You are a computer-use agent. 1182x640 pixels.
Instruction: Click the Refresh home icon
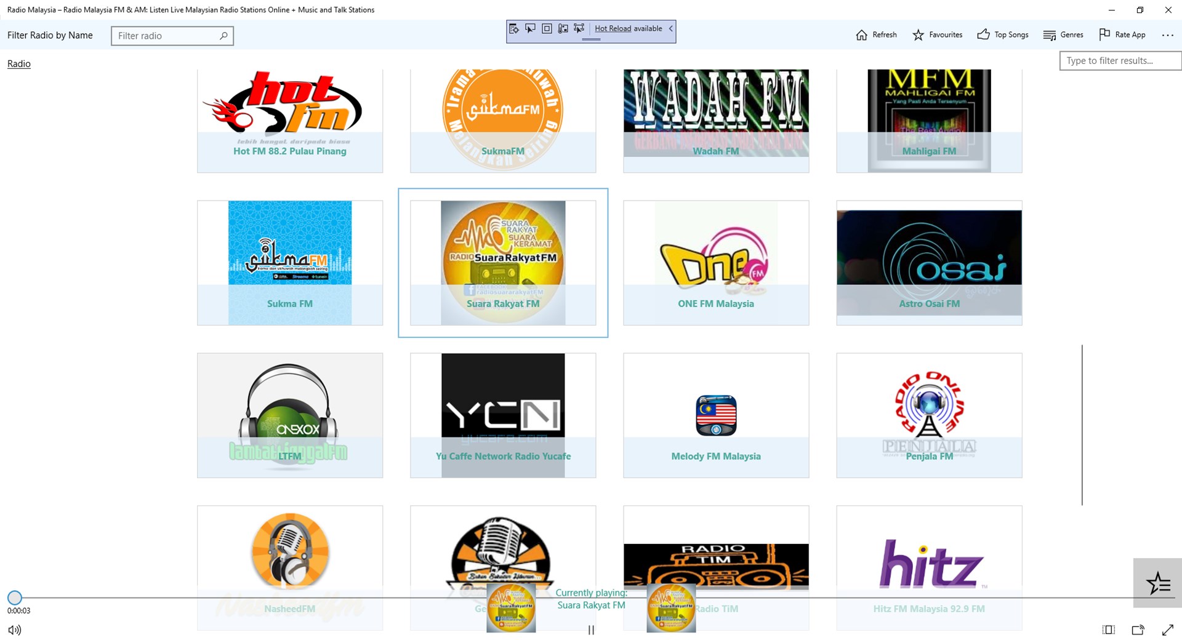tap(861, 35)
